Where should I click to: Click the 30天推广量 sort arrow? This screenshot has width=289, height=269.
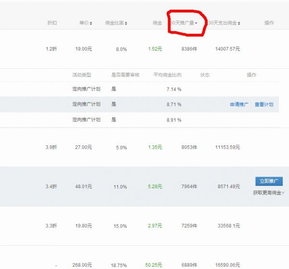pyautogui.click(x=196, y=23)
